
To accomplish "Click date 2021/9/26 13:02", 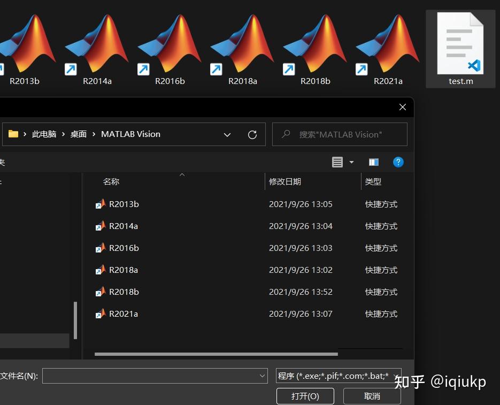I will [x=301, y=270].
